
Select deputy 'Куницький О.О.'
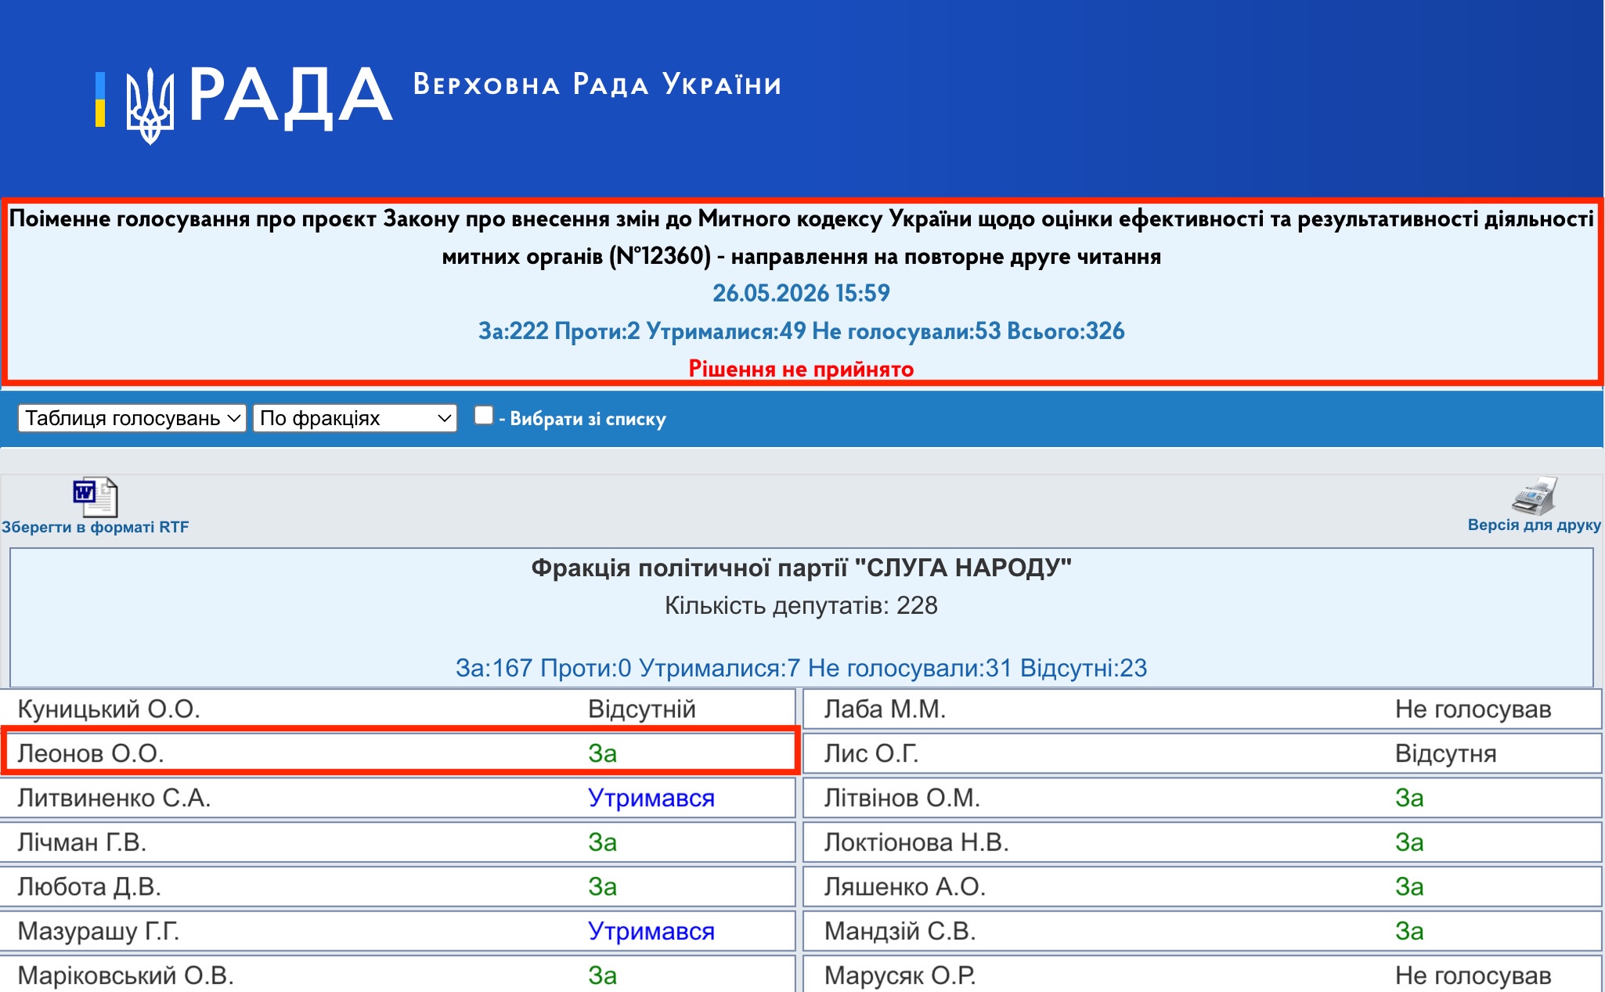pos(109,709)
